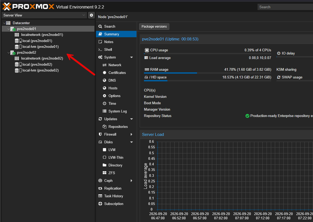This screenshot has width=313, height=222.
Task: Click the Proxmox logo in the header
Action: 28,7
